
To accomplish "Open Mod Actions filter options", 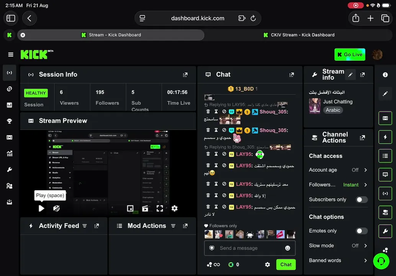I will click(173, 226).
